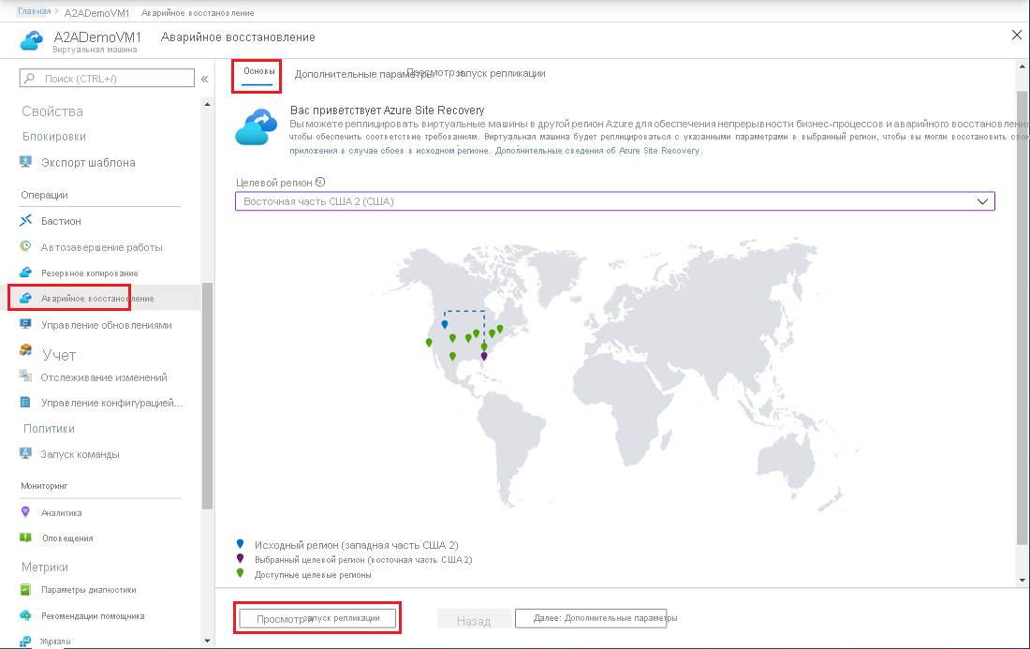Open the Просмотр и запуск репликации tab
The height and width of the screenshot is (649, 1030).
tap(477, 73)
